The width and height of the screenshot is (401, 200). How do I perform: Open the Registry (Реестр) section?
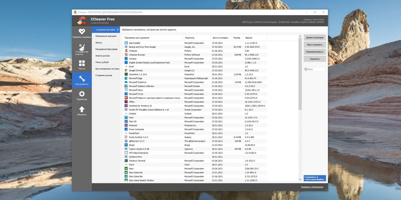[x=82, y=65]
